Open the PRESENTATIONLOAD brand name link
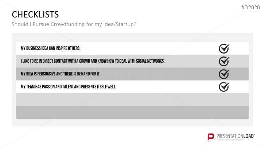 234,136
